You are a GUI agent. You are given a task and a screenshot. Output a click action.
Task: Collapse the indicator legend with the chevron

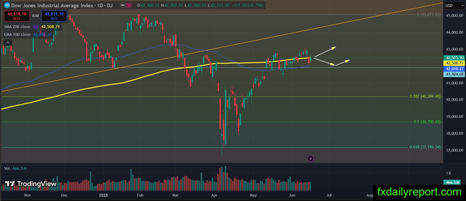(x=8, y=43)
